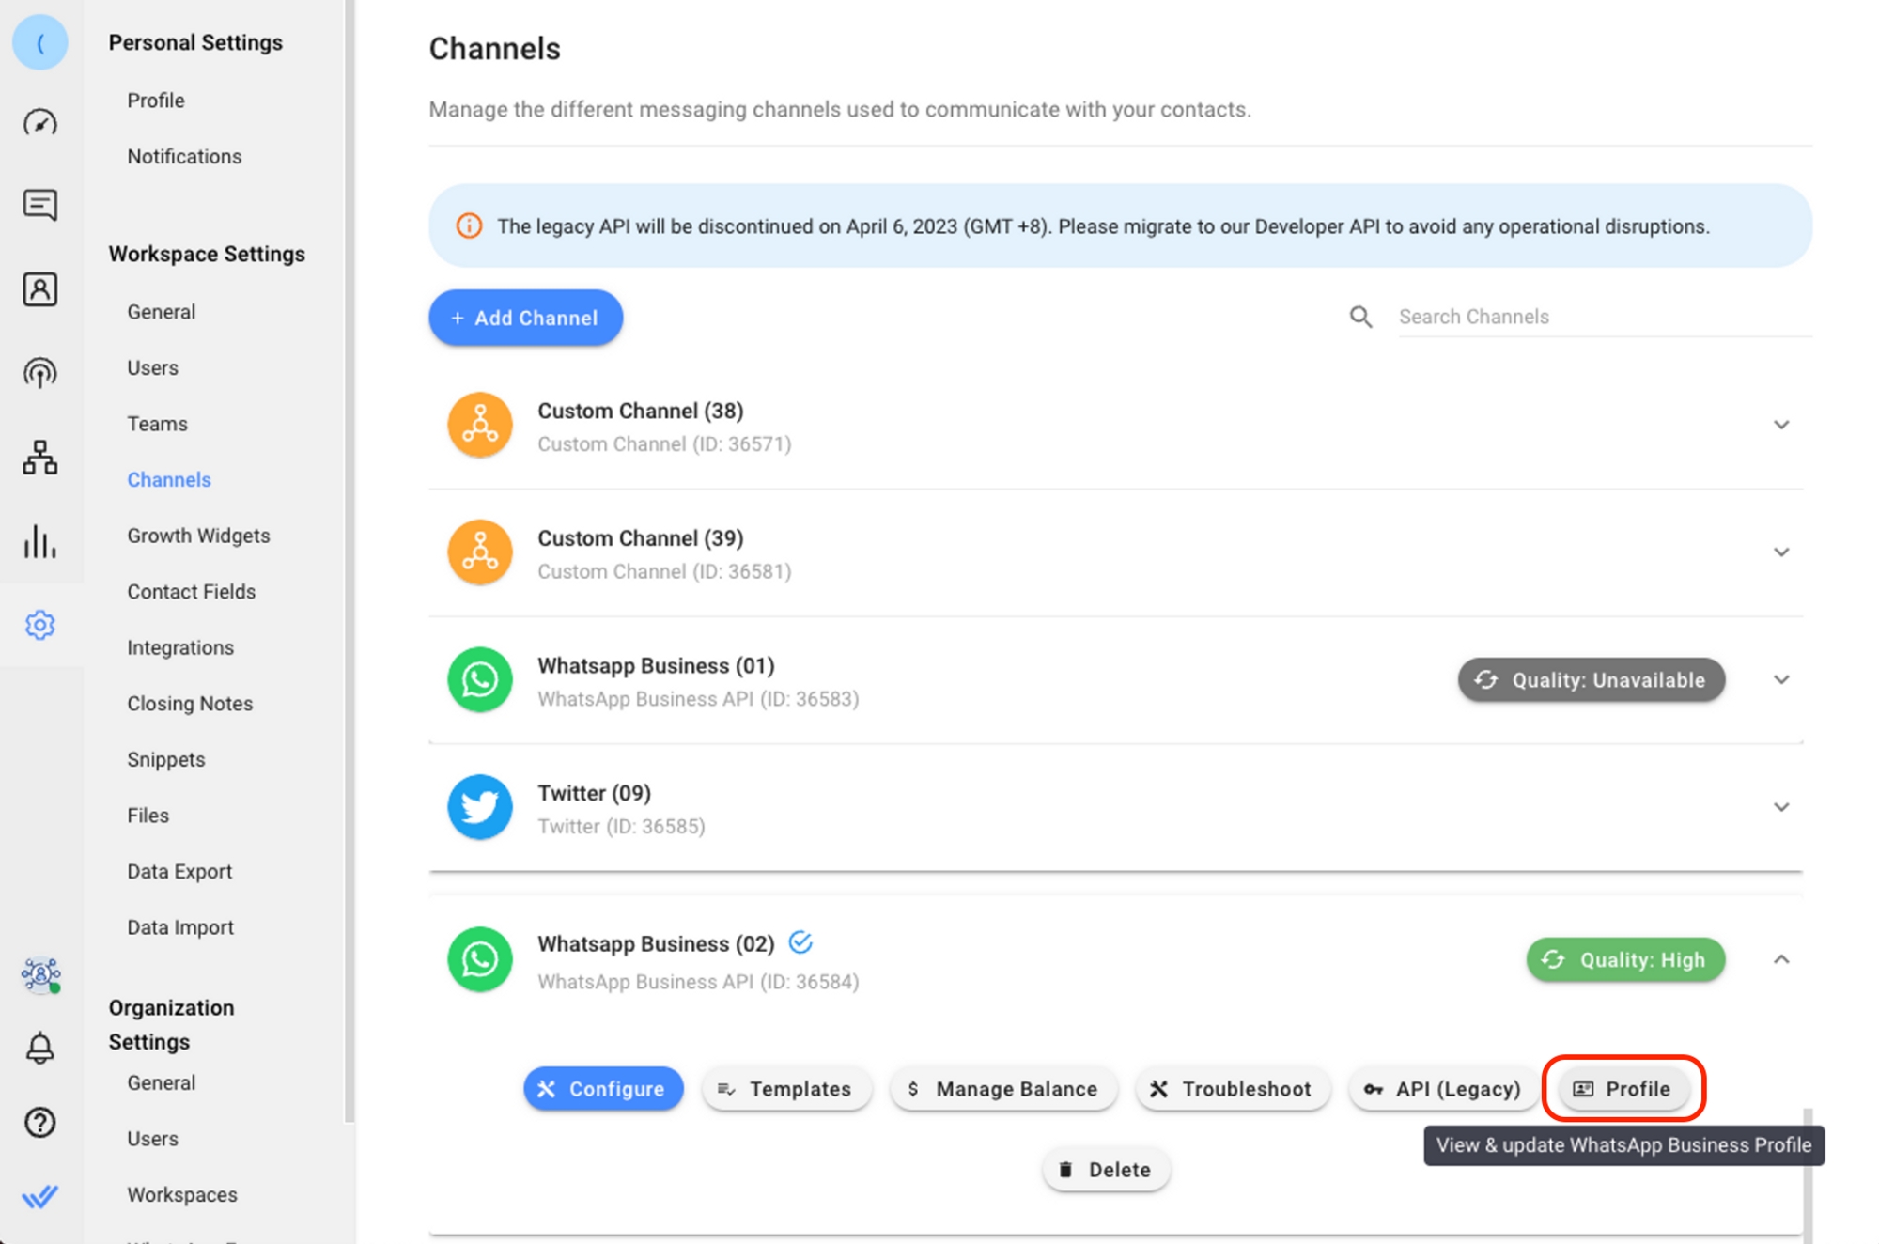The width and height of the screenshot is (1879, 1244).
Task: Open the Contacts icon in sidebar
Action: (x=39, y=289)
